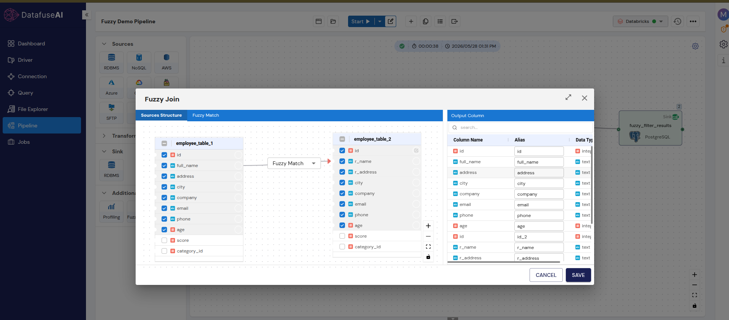
Task: Click the info icon on right rail
Action: (723, 60)
